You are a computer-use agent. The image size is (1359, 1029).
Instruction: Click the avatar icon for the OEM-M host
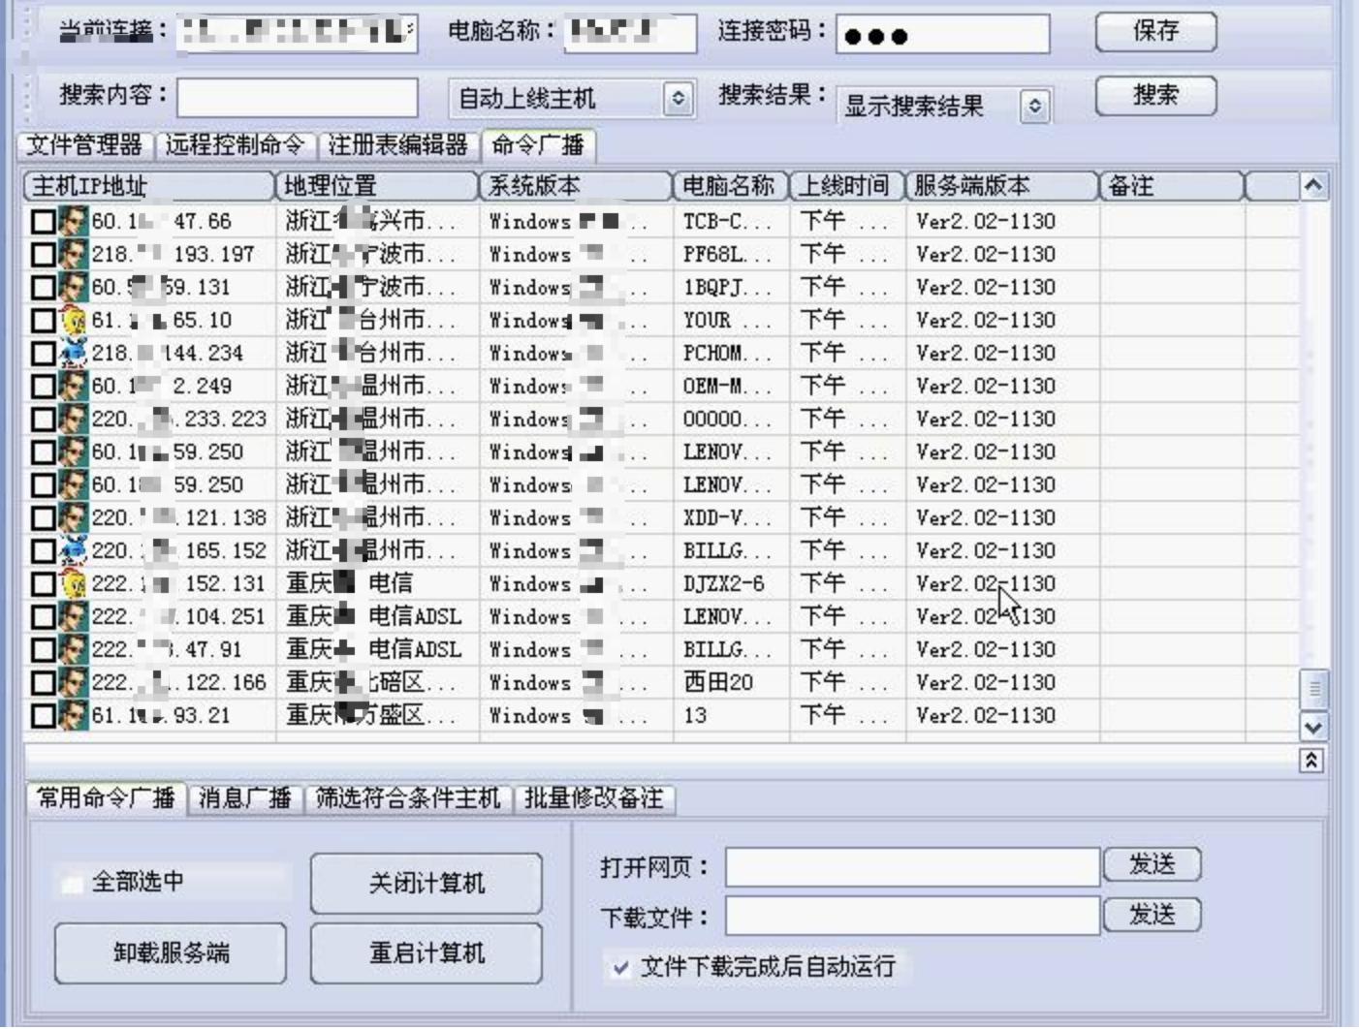pyautogui.click(x=73, y=385)
